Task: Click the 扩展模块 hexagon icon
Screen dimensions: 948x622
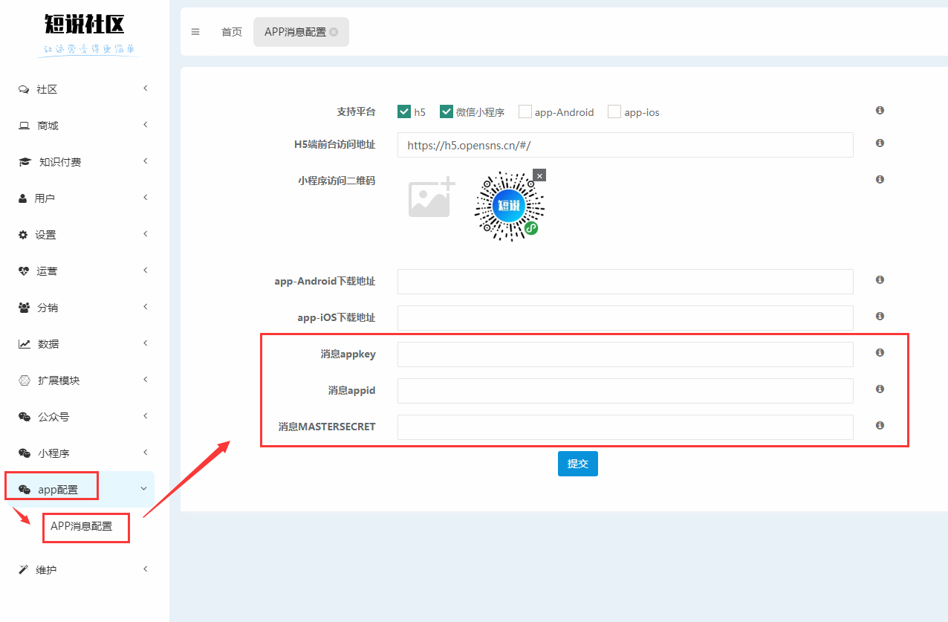Action: coord(24,380)
